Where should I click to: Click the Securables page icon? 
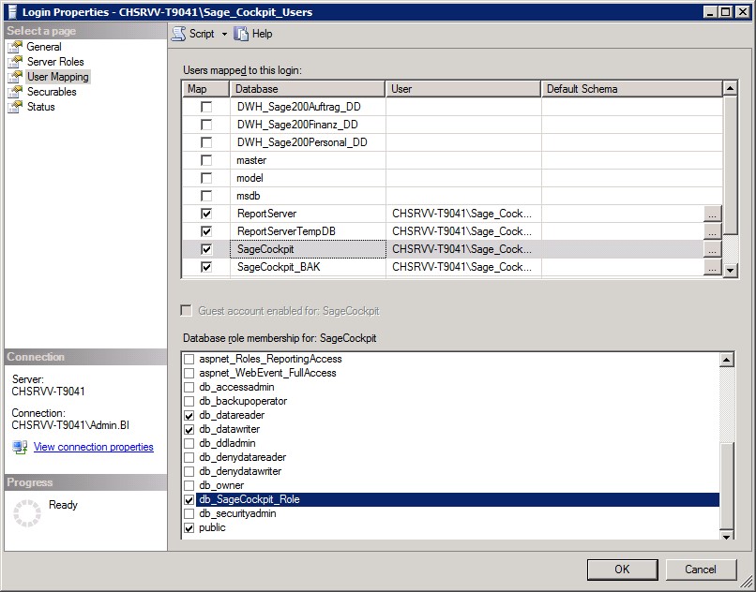pyautogui.click(x=15, y=92)
